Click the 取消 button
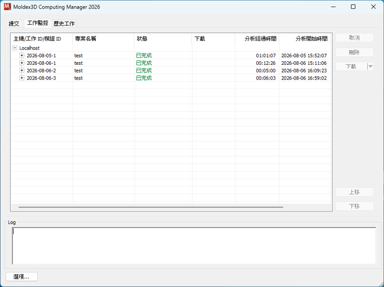 coord(354,38)
